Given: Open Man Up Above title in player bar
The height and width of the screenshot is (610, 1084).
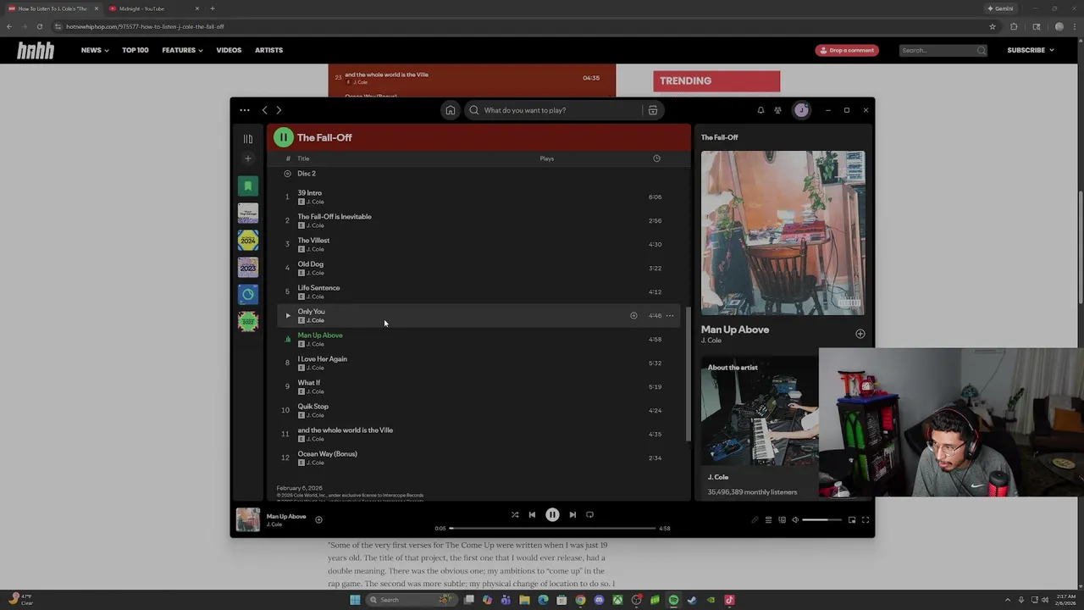Looking at the screenshot, I should point(286,516).
